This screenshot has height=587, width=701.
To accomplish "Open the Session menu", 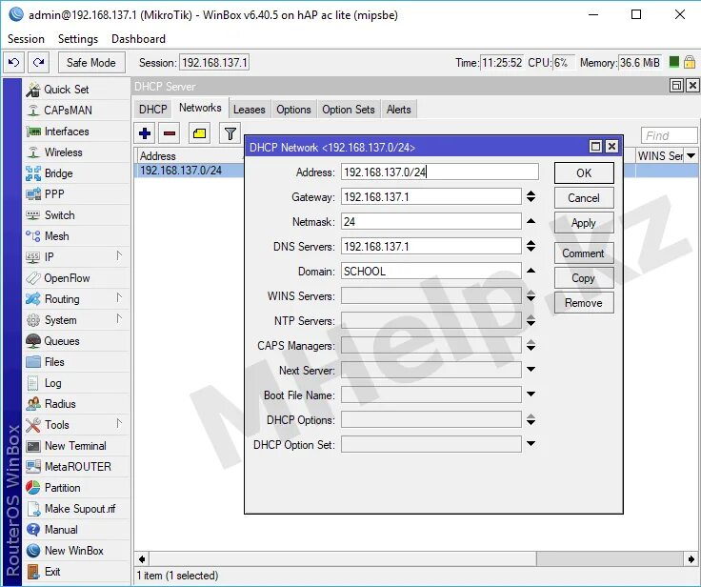I will click(26, 39).
